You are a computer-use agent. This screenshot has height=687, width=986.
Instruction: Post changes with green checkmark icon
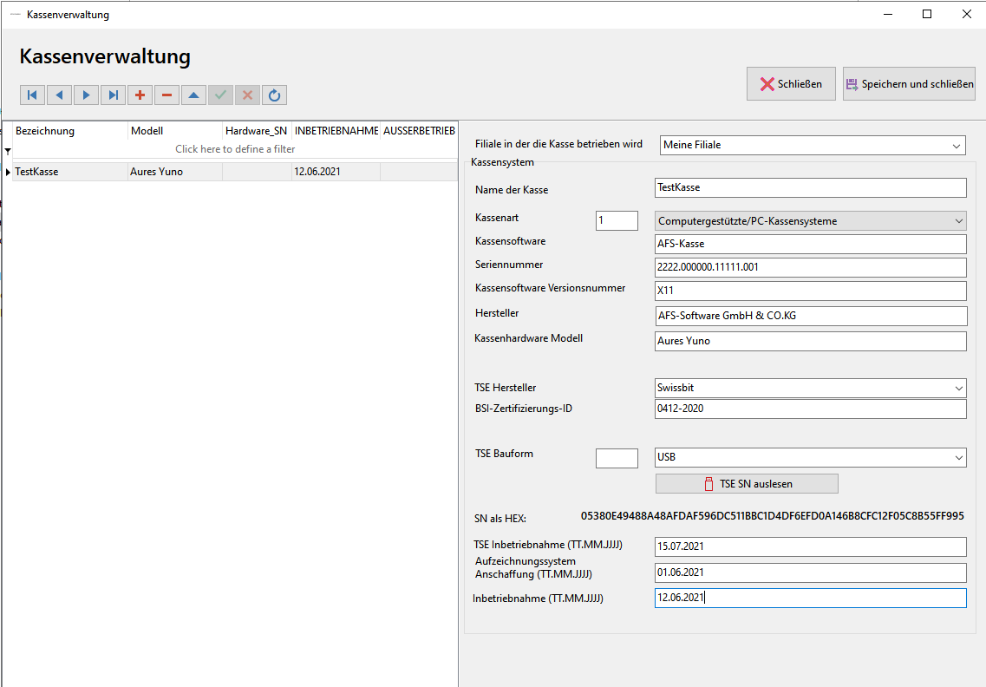click(221, 95)
